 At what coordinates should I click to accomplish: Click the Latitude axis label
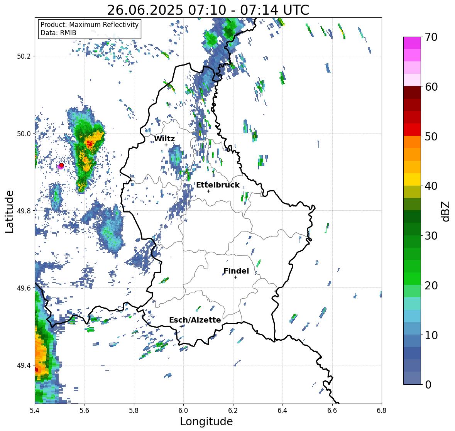pyautogui.click(x=10, y=211)
